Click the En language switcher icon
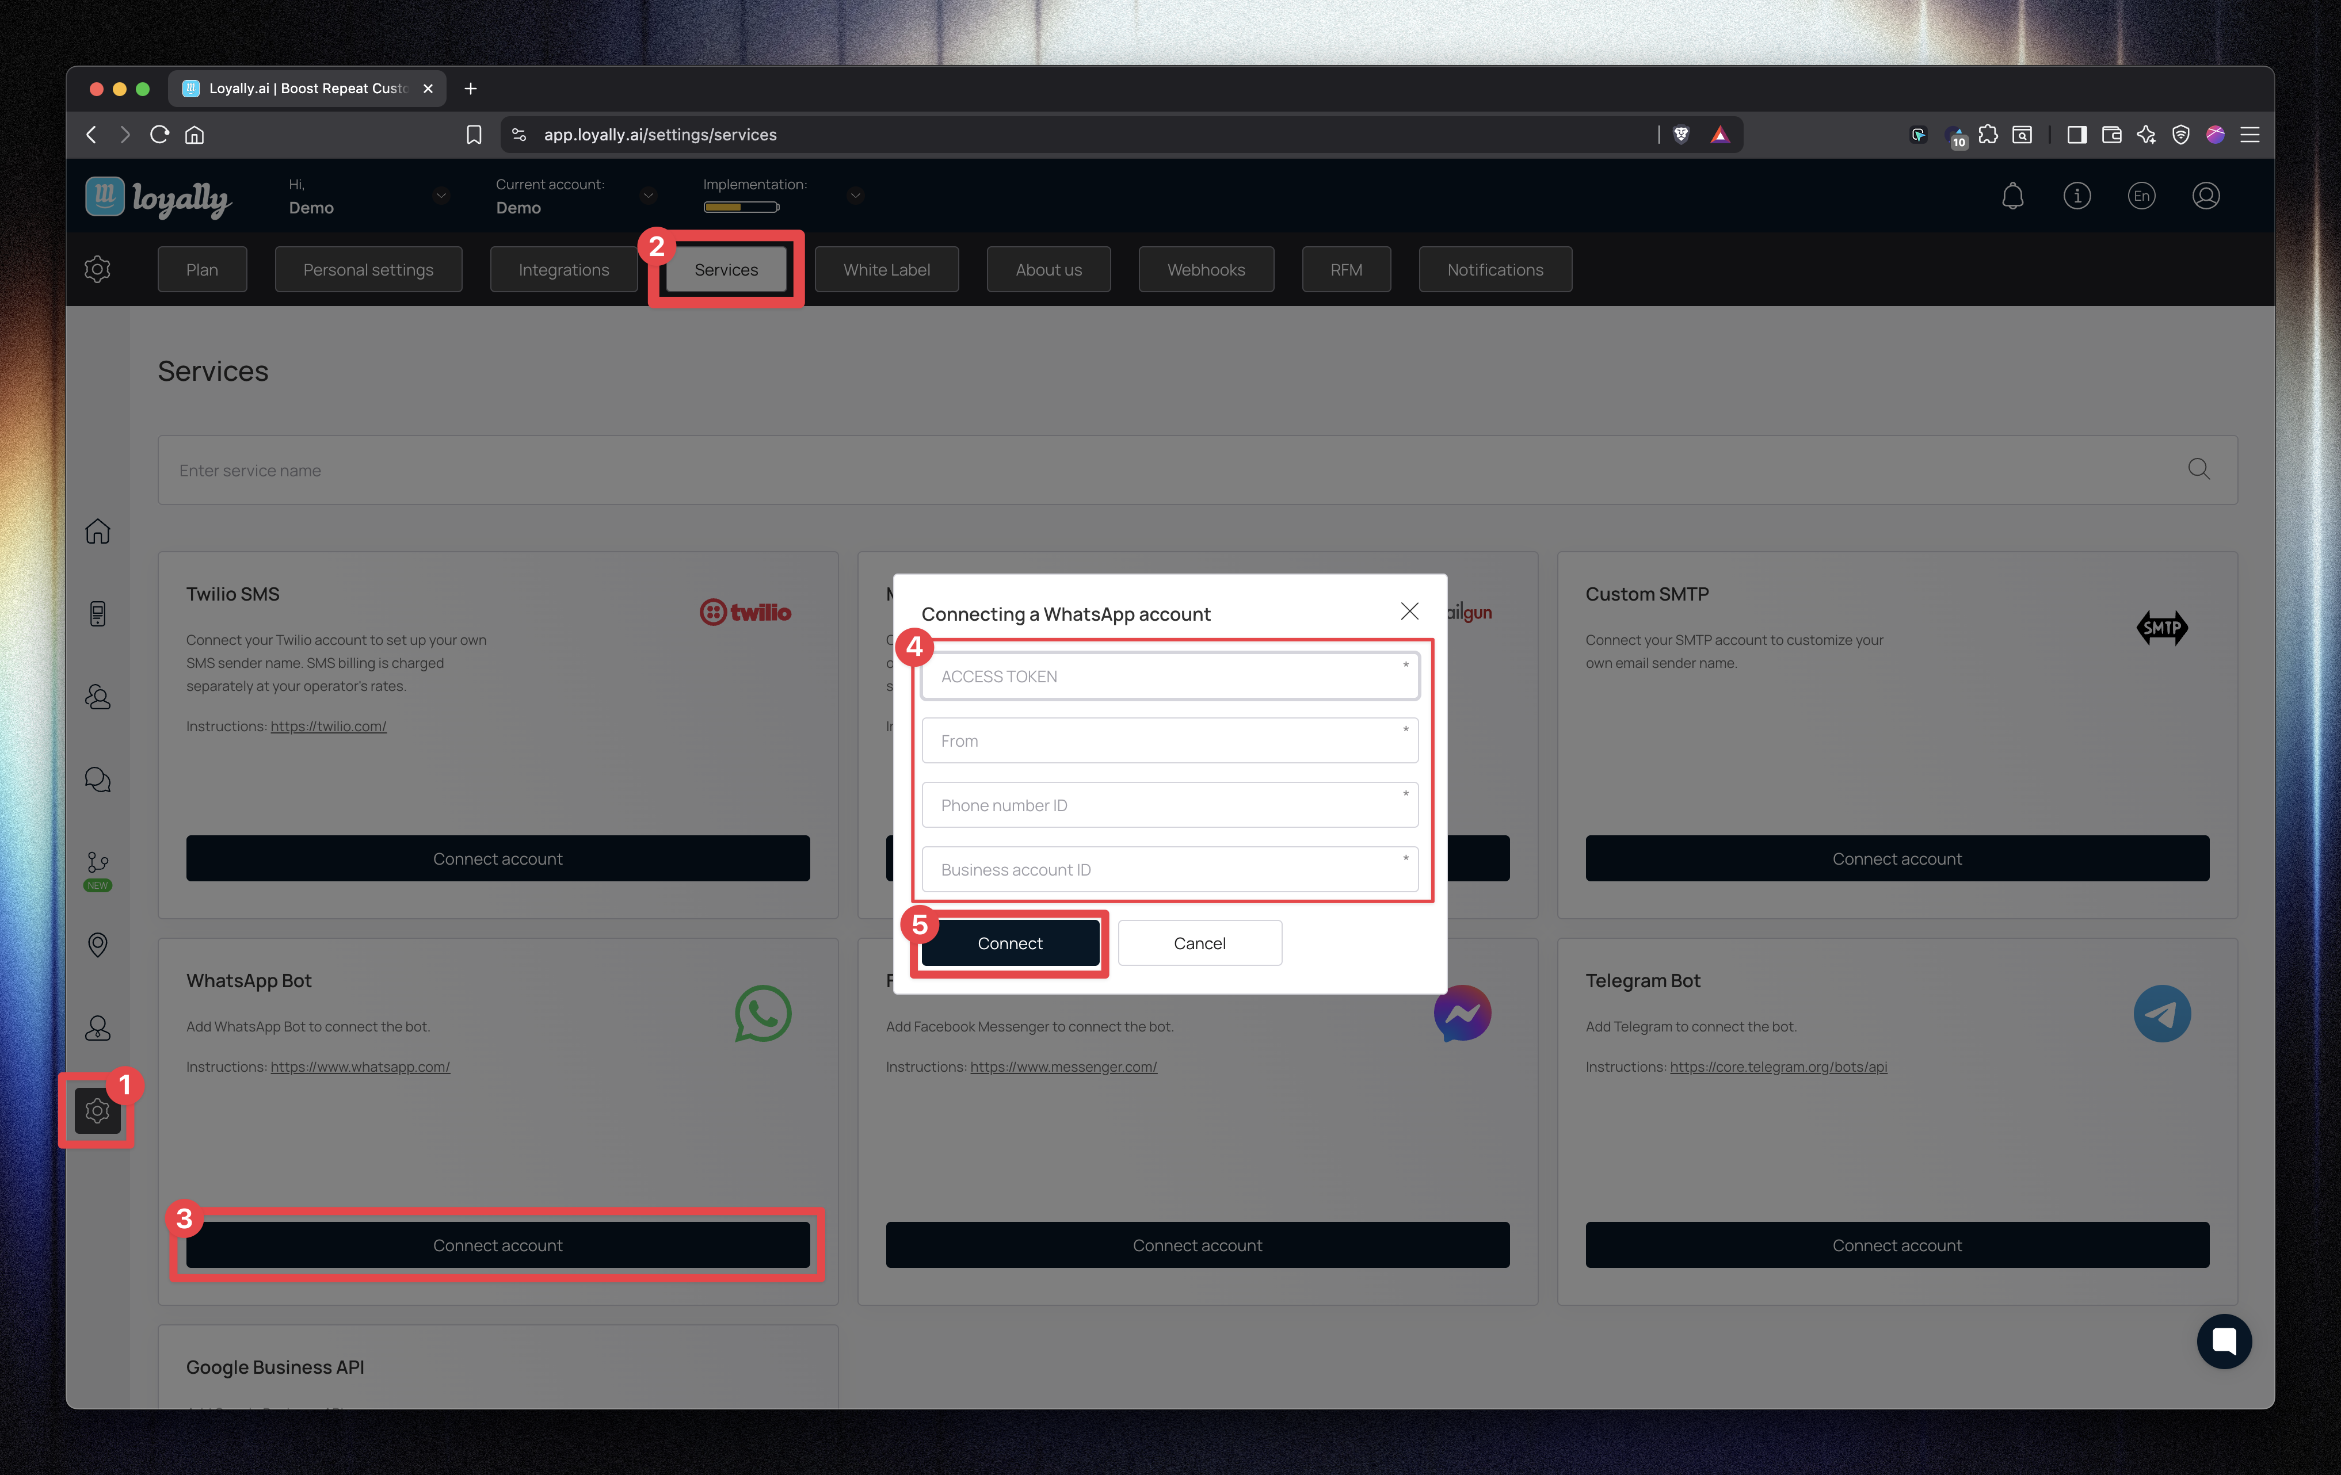Image resolution: width=2341 pixels, height=1475 pixels. click(x=2141, y=196)
